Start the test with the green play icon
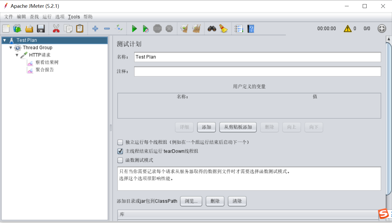The width and height of the screenshot is (392, 223). [134, 29]
